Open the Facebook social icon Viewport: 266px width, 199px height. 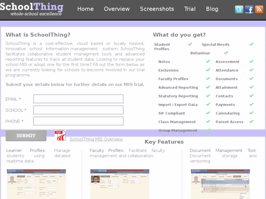pos(249,9)
